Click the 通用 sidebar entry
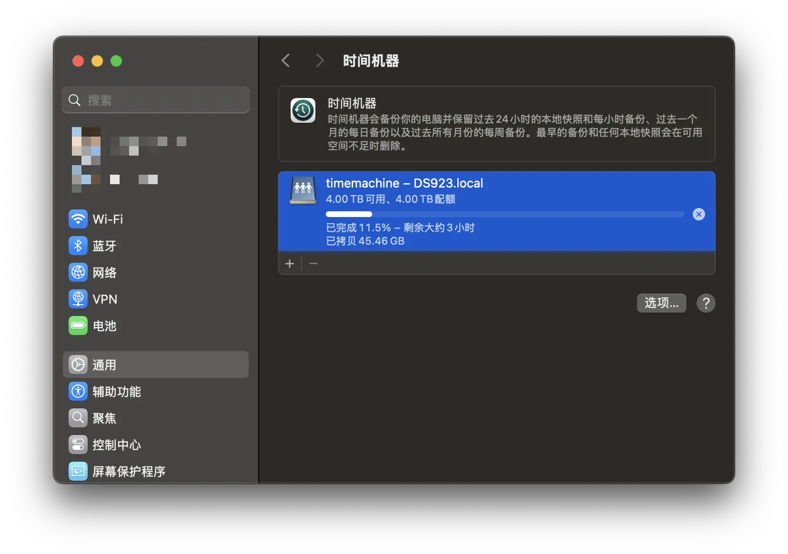This screenshot has height=554, width=788. (104, 365)
